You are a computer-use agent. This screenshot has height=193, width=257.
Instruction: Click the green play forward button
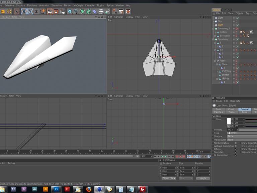tap(165, 156)
